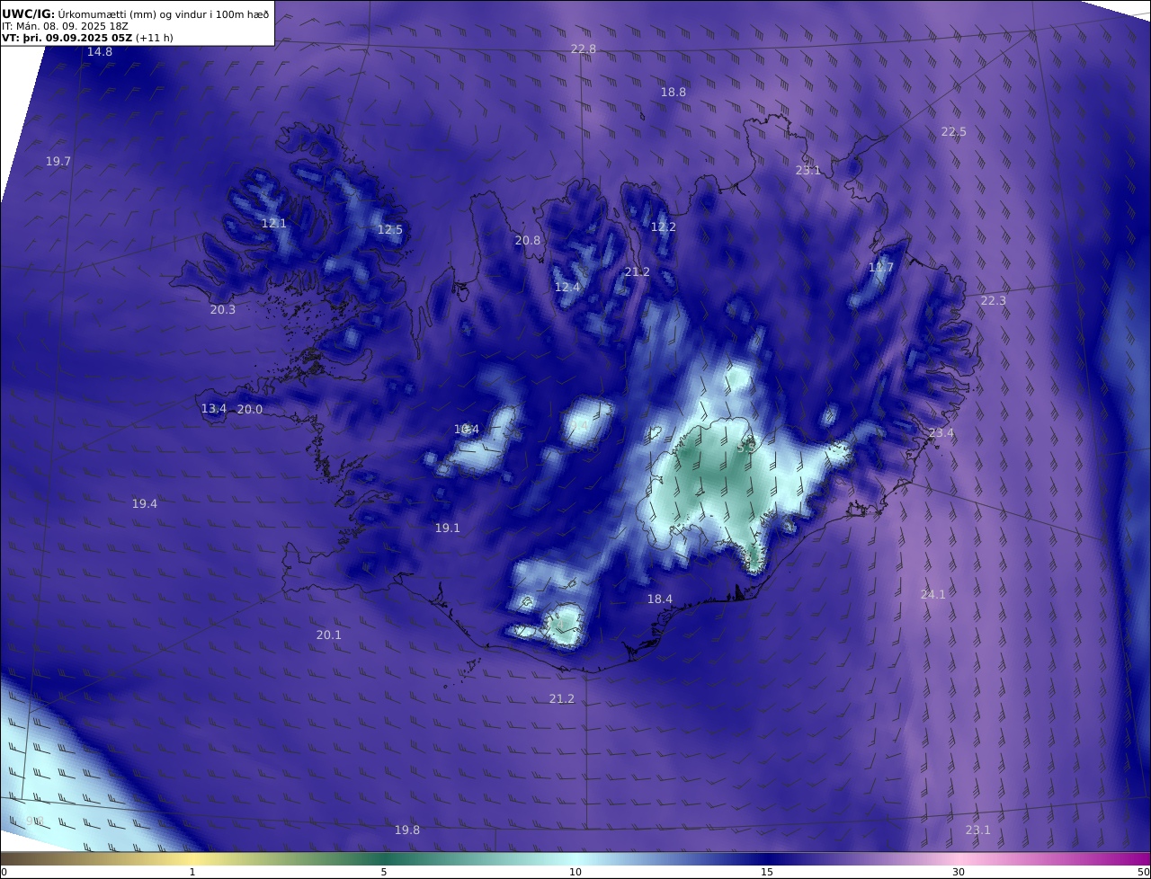Click the colorbar tick labeled 10
Viewport: 1151px width, 879px height.
tap(575, 872)
